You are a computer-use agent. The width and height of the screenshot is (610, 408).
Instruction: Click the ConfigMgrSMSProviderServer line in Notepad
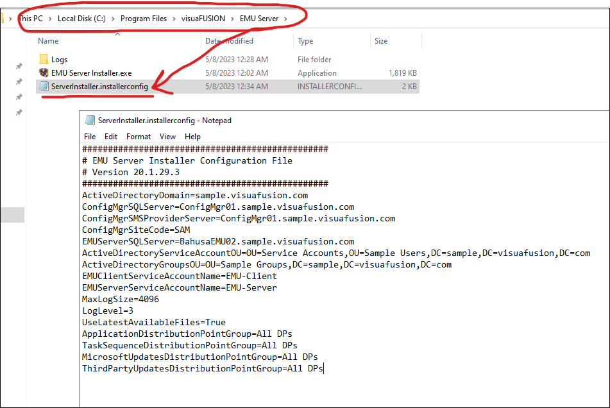(239, 218)
